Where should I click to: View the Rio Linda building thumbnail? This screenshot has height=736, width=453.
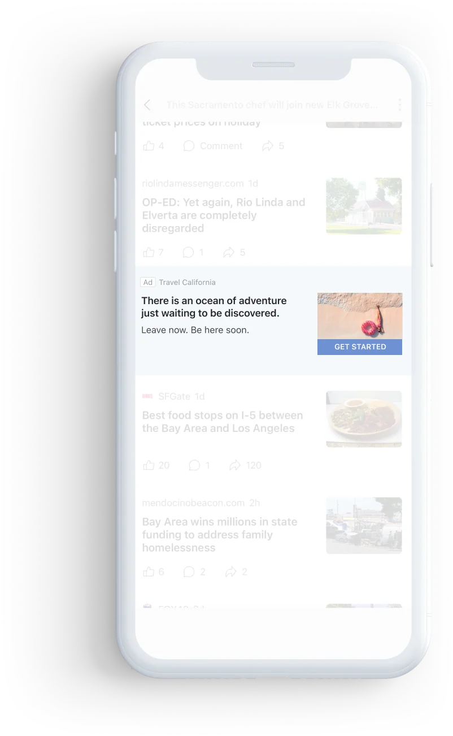(364, 206)
